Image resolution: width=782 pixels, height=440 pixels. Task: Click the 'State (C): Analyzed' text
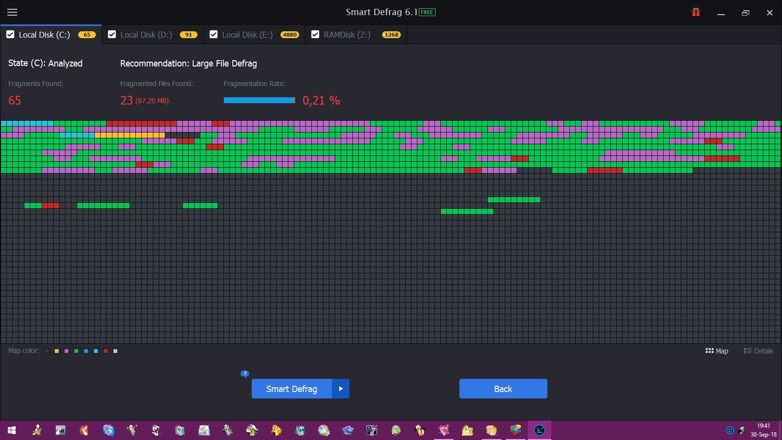pos(45,64)
